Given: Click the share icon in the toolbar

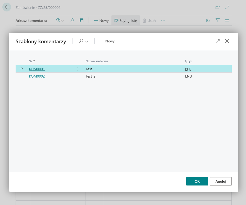Looking at the screenshot, I should [x=208, y=21].
